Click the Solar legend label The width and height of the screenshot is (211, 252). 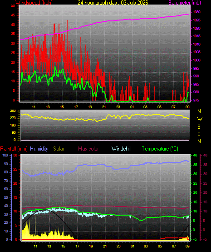tap(59, 149)
